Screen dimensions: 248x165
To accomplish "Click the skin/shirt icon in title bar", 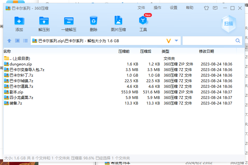I will tap(206, 8).
